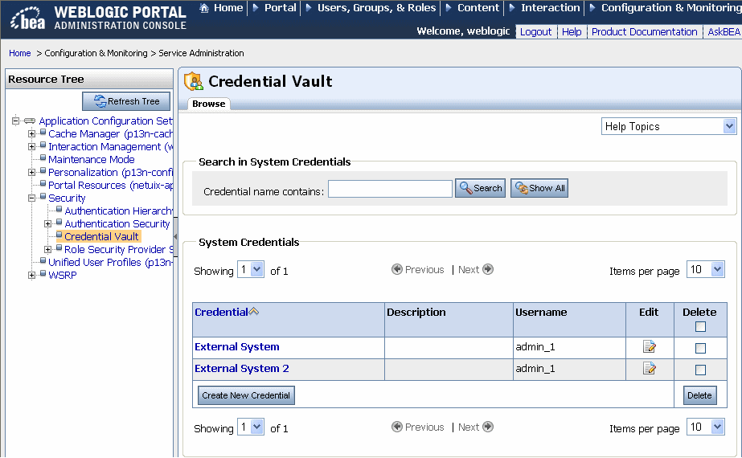Expand the WSRP tree node
This screenshot has height=458, width=742.
[31, 275]
